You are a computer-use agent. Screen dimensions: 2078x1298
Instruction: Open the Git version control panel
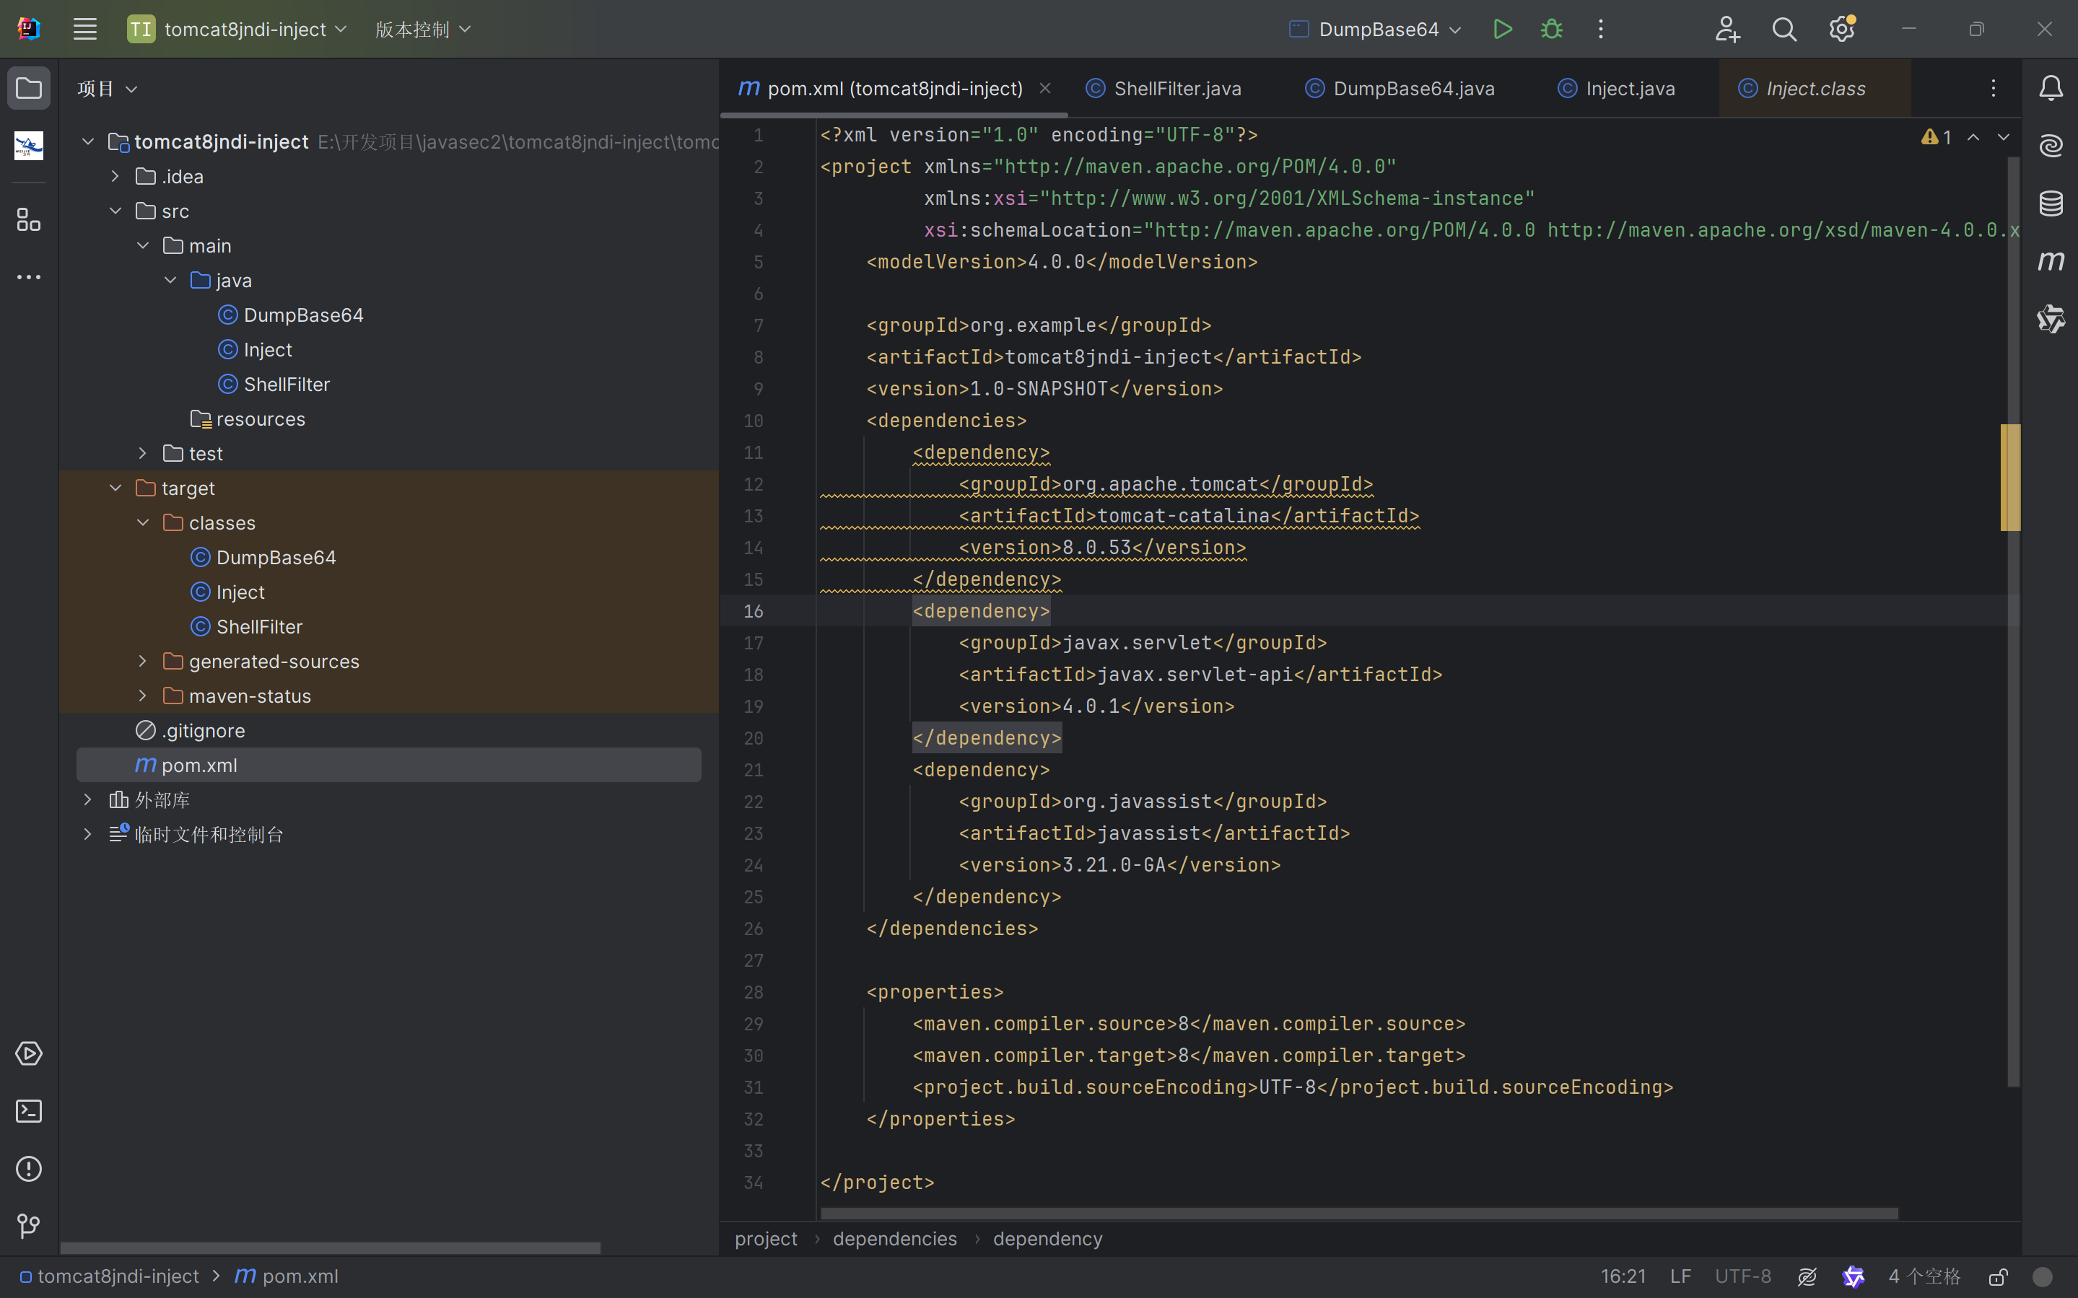[x=28, y=1226]
